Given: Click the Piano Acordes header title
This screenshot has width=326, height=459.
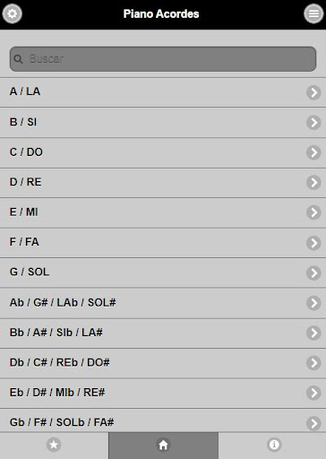Looking at the screenshot, I should click(161, 14).
